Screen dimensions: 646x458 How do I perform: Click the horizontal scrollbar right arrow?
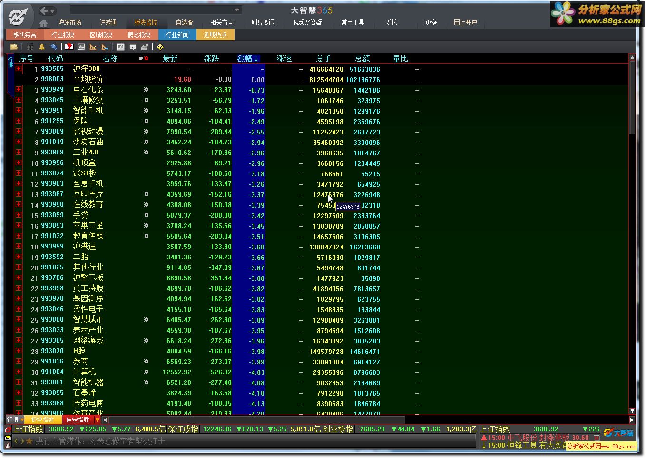(x=632, y=420)
